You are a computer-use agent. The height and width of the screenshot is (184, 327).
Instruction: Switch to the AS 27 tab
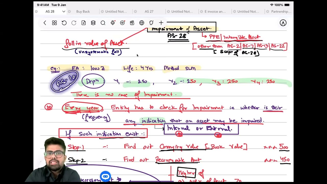click(x=149, y=11)
